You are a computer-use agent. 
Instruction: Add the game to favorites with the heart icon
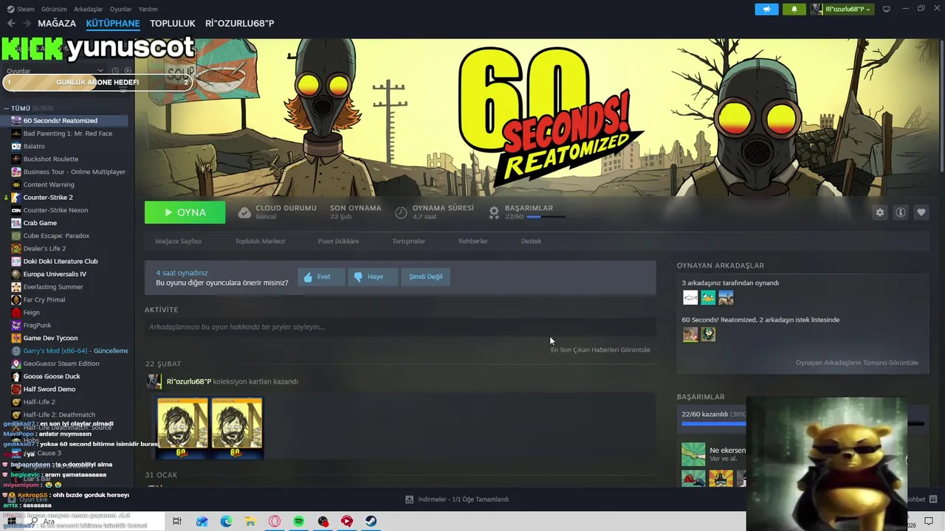coord(921,212)
